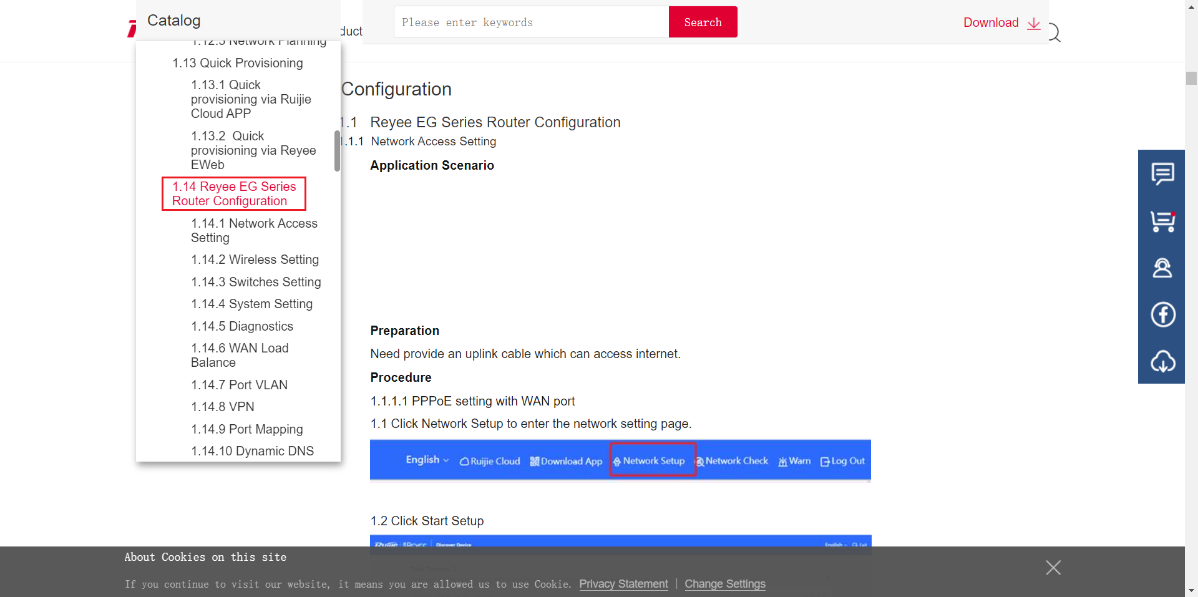Open 1.14.9 Port Mapping entry

(246, 429)
